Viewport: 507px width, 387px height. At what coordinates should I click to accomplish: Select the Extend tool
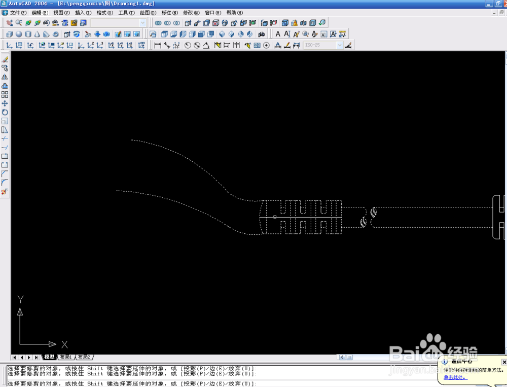(5, 147)
